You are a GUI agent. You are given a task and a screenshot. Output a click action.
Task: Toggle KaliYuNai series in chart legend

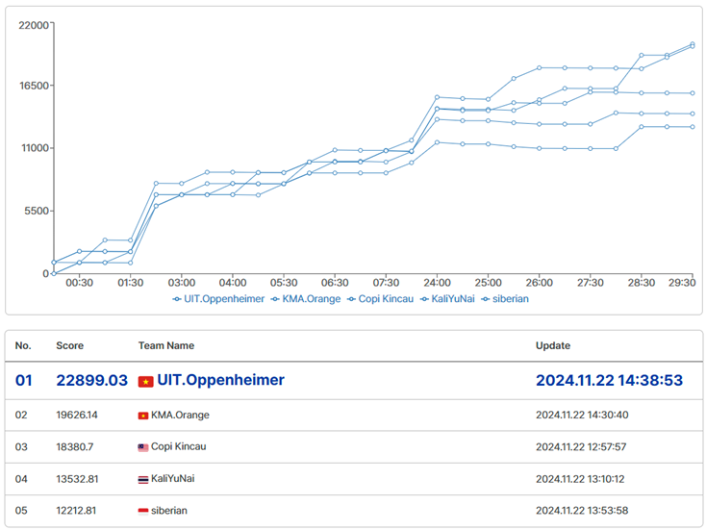447,299
